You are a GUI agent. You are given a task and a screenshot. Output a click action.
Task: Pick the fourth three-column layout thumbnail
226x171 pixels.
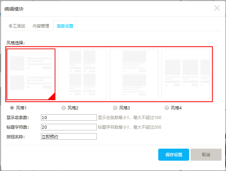coord(186,74)
